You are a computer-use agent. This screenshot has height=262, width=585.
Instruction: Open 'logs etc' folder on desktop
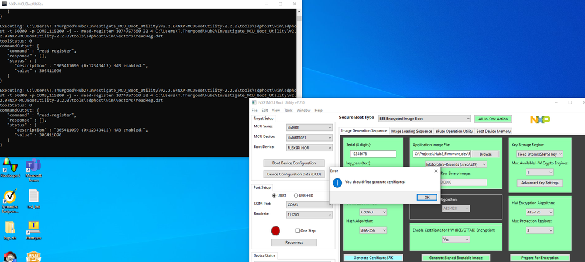[x=10, y=230]
